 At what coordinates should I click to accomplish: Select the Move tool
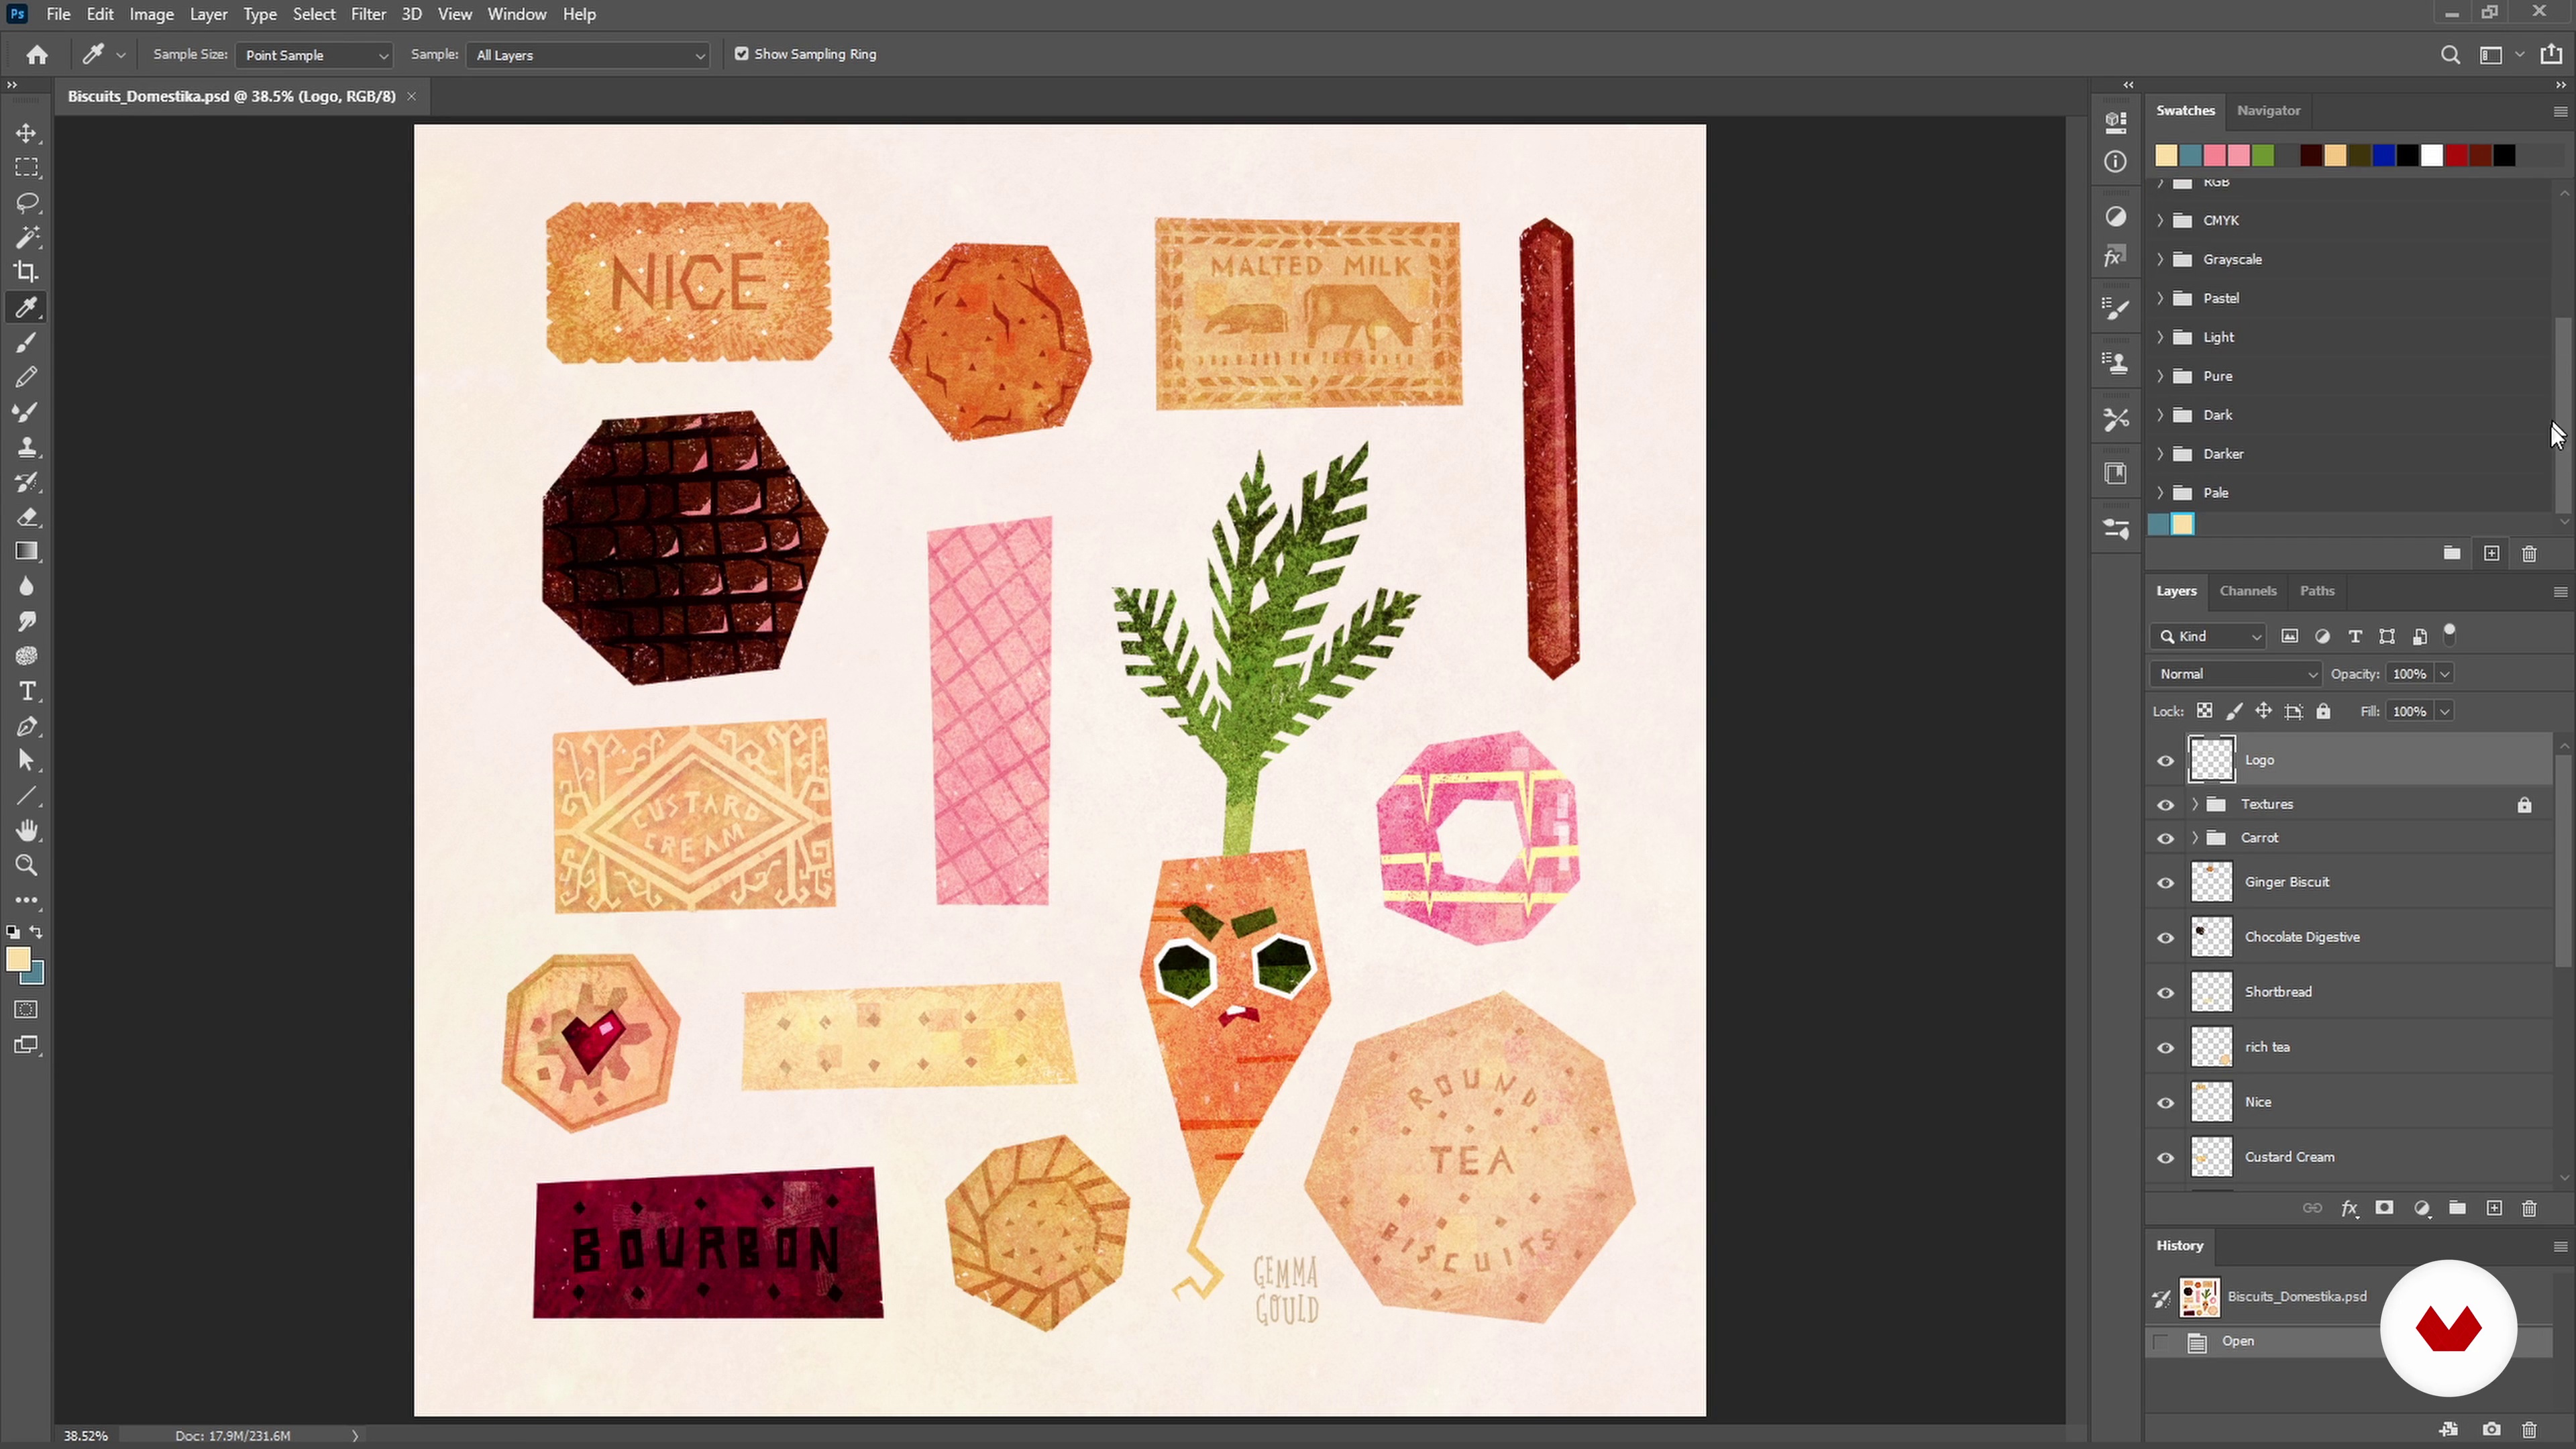27,133
